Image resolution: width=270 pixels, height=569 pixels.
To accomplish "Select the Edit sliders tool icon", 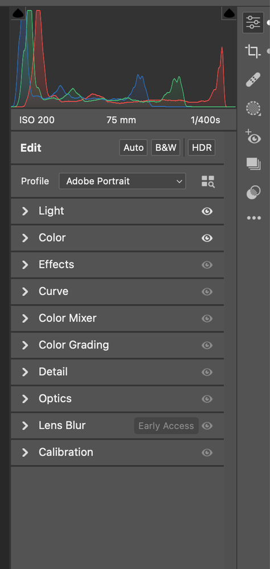I will tap(253, 23).
